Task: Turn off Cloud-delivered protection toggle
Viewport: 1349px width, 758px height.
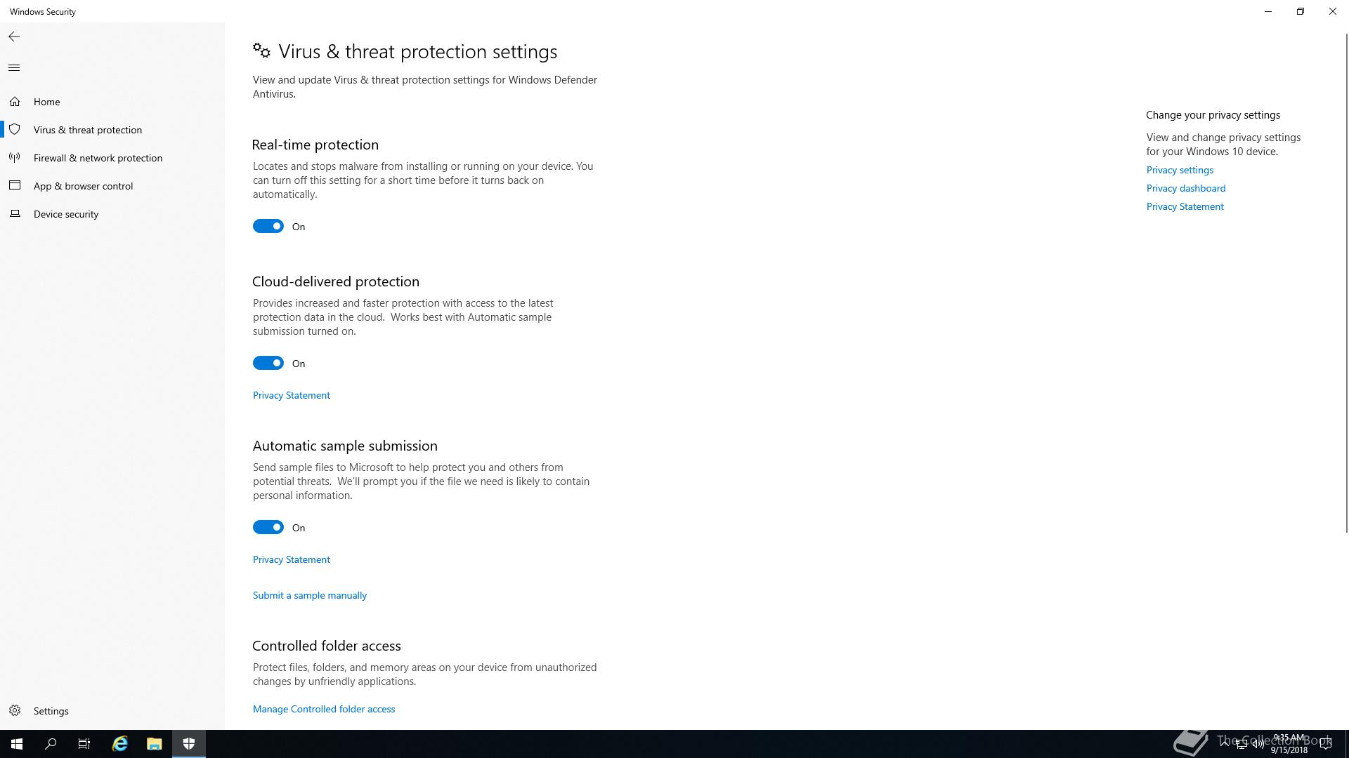Action: click(268, 363)
